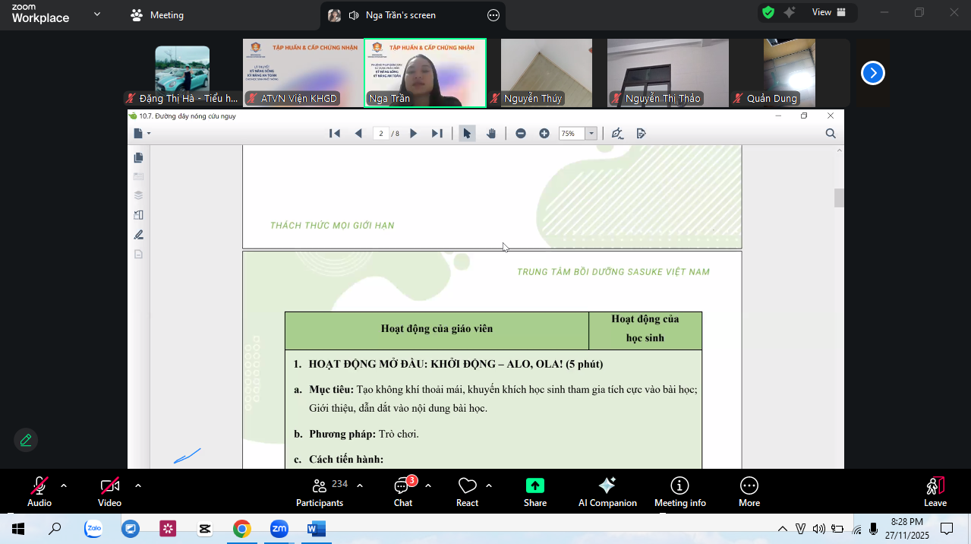Turn on the Video camera

pos(109,486)
